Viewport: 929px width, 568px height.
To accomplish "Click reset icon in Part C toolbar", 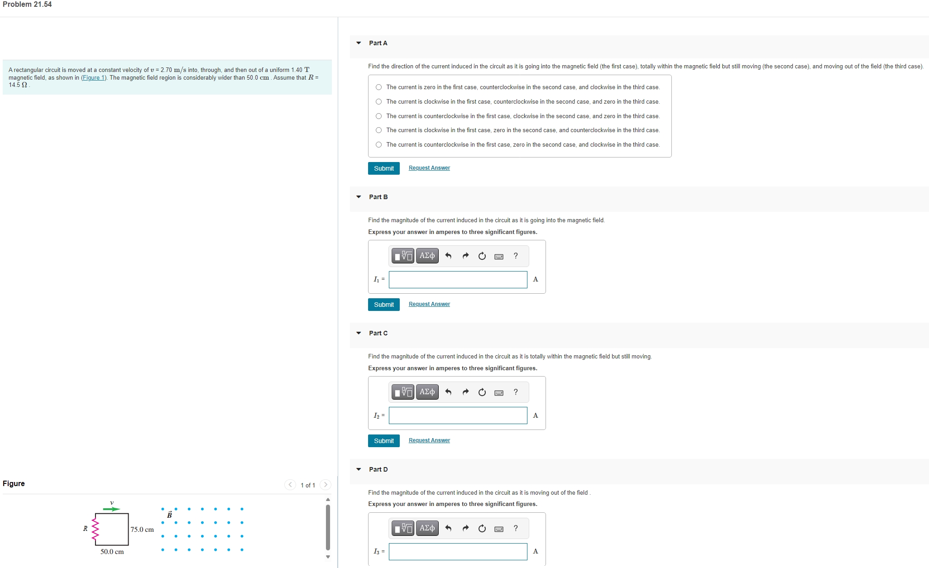I will click(x=482, y=392).
